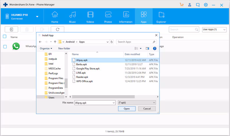Toggle the select-all checkbox beside Name
The height and width of the screenshot is (136, 230).
click(5, 36)
